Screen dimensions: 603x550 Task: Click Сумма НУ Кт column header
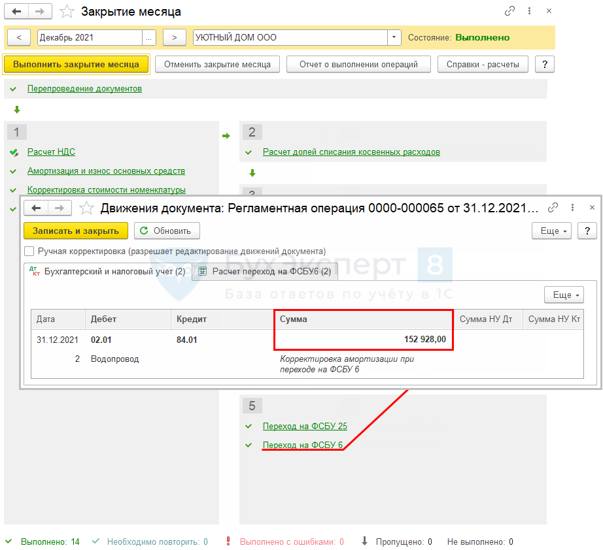click(553, 319)
